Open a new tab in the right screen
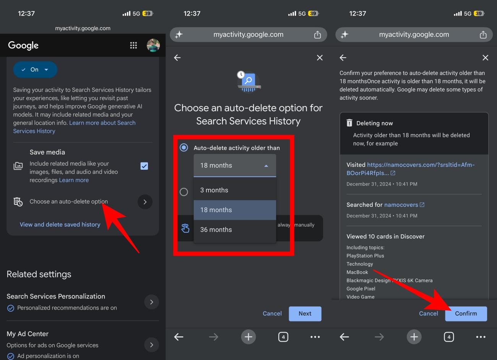 414,337
